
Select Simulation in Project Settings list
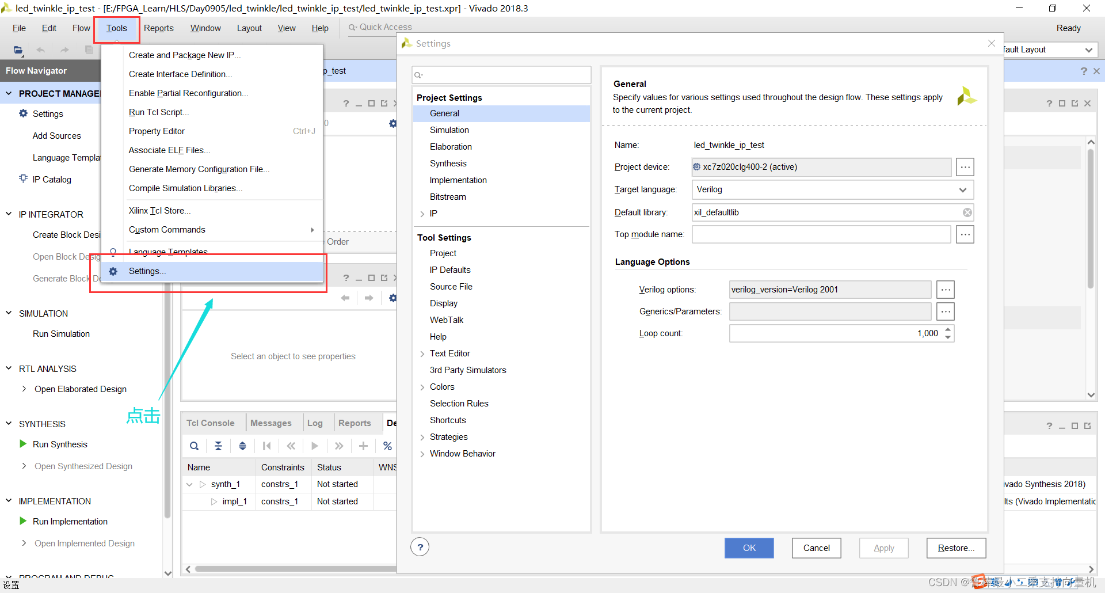pos(449,130)
